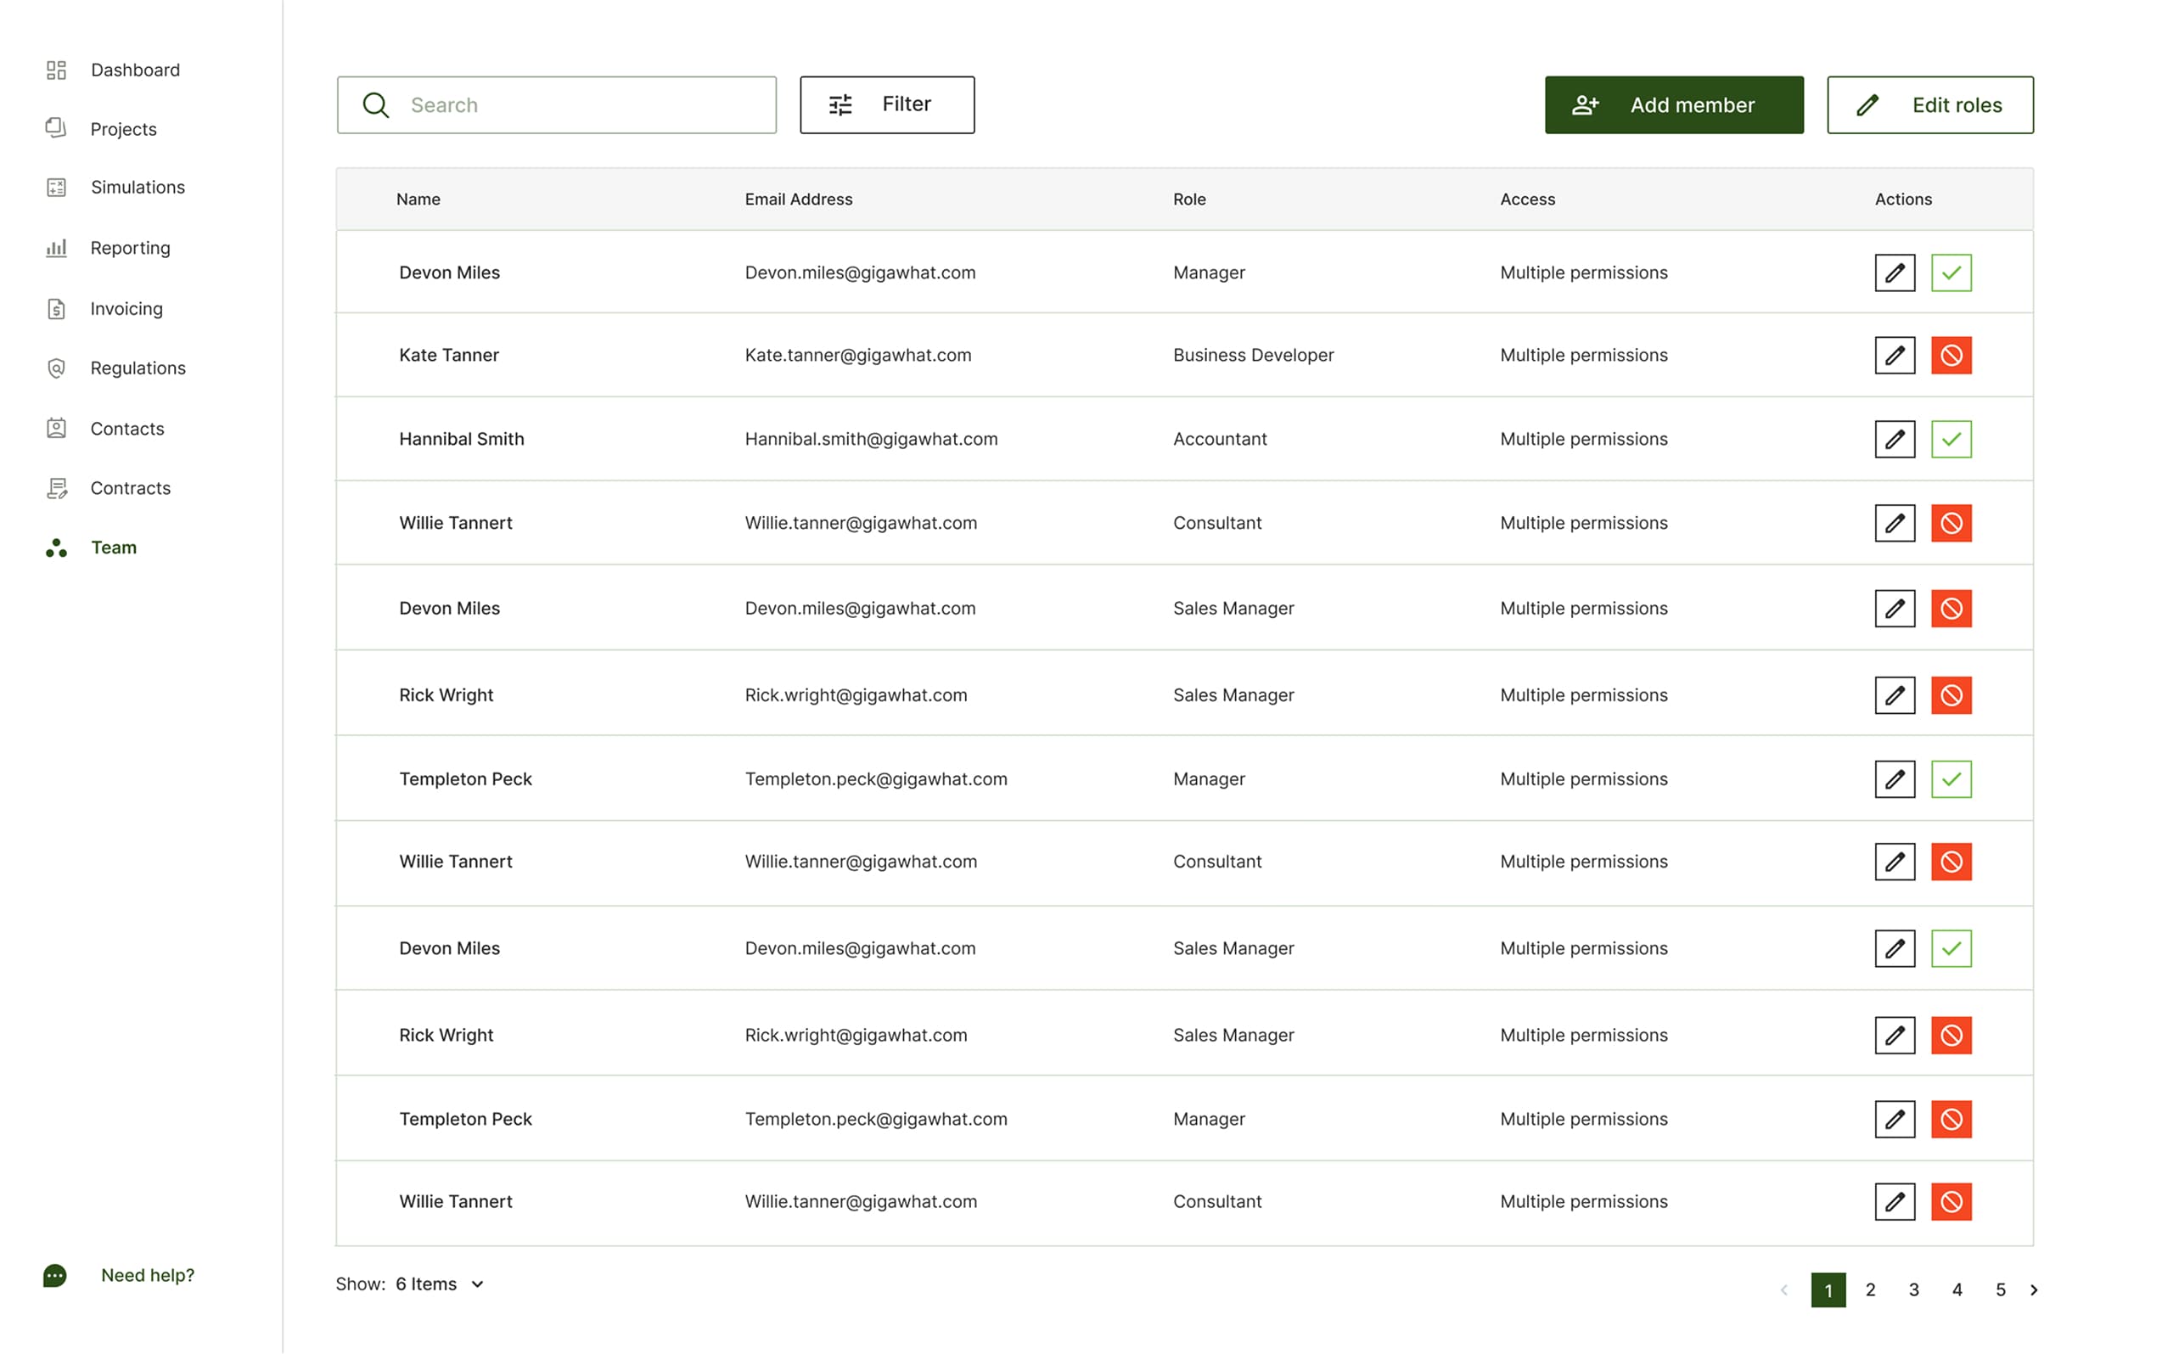
Task: Click the chat bubble help icon
Action: [x=54, y=1275]
